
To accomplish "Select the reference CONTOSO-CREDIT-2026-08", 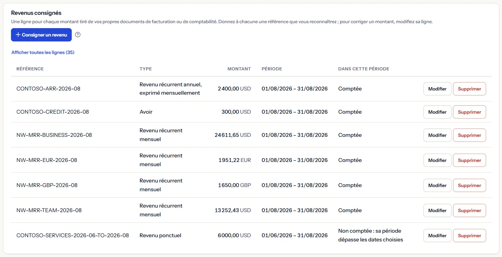I will (x=53, y=112).
